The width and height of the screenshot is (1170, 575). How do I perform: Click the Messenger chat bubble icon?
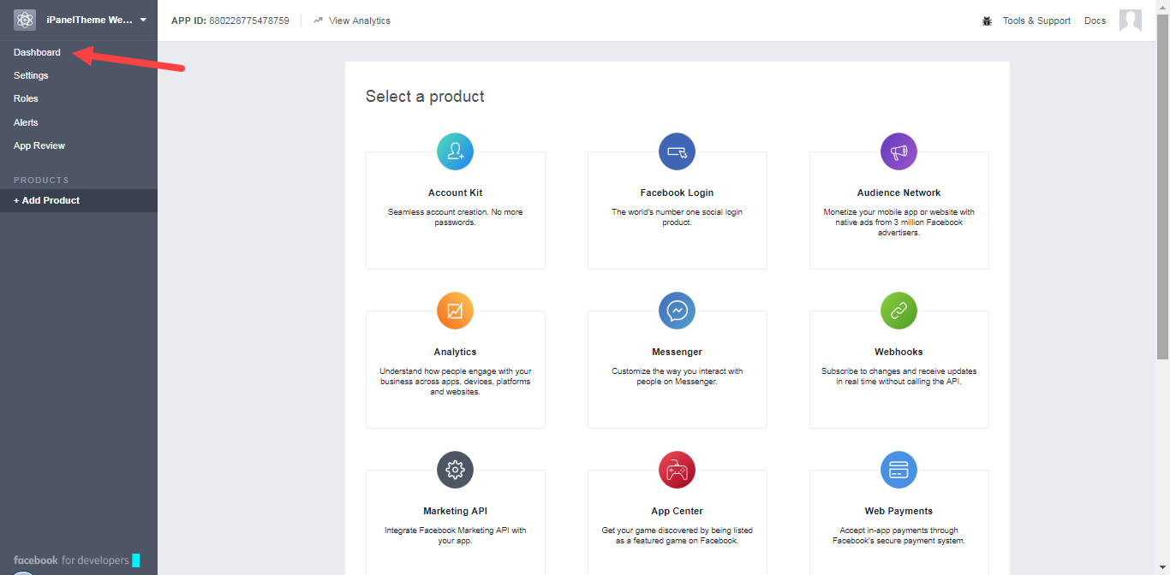click(677, 311)
